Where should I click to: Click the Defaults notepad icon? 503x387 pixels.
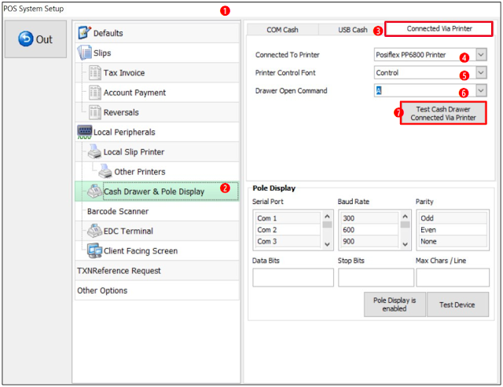[85, 33]
